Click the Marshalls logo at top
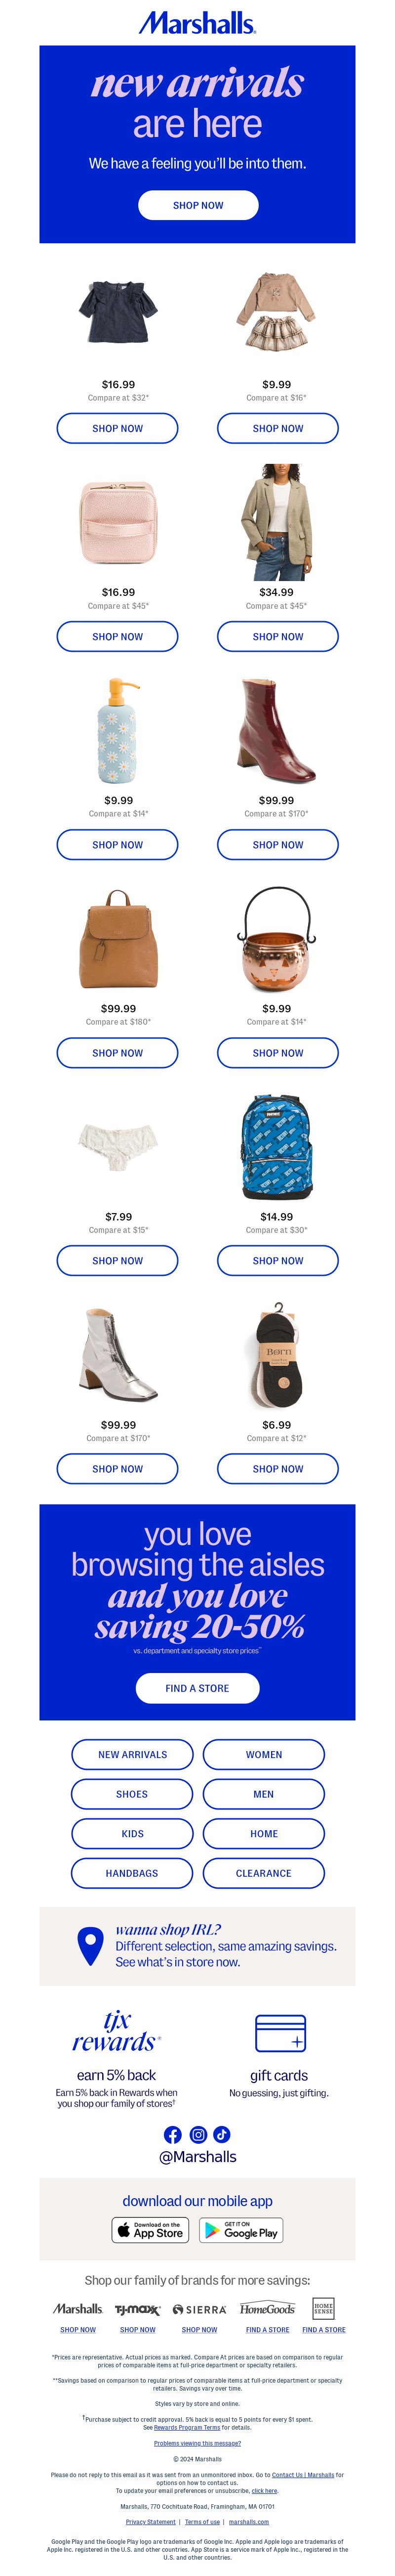Image resolution: width=395 pixels, height=2576 pixels. click(x=197, y=22)
